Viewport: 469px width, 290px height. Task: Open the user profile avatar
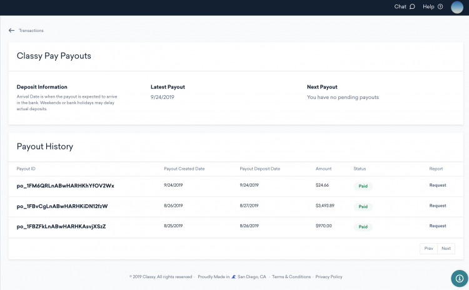tap(457, 7)
